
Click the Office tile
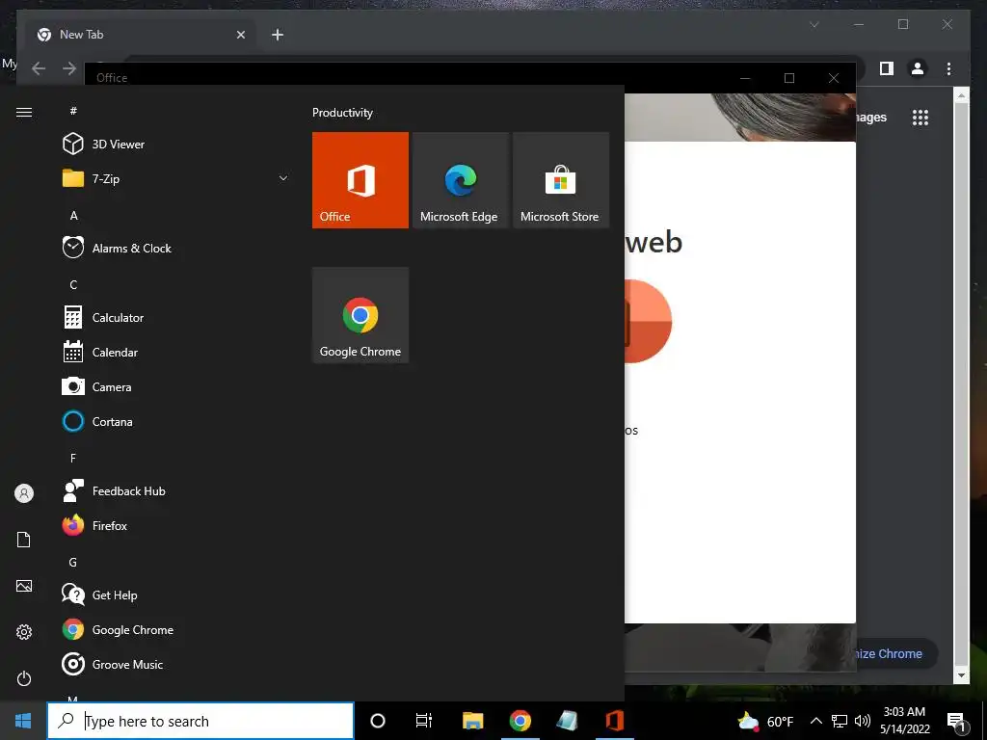(360, 180)
